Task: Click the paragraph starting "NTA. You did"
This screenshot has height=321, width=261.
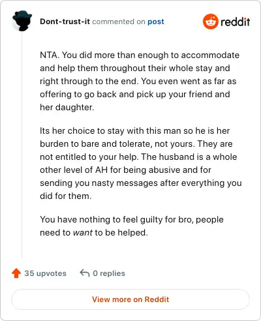Action: tap(140, 81)
